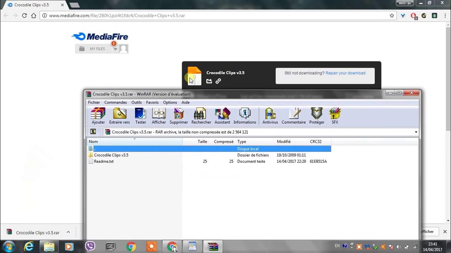Click the Antivirus toolbar icon
451x253 pixels.
click(x=270, y=116)
